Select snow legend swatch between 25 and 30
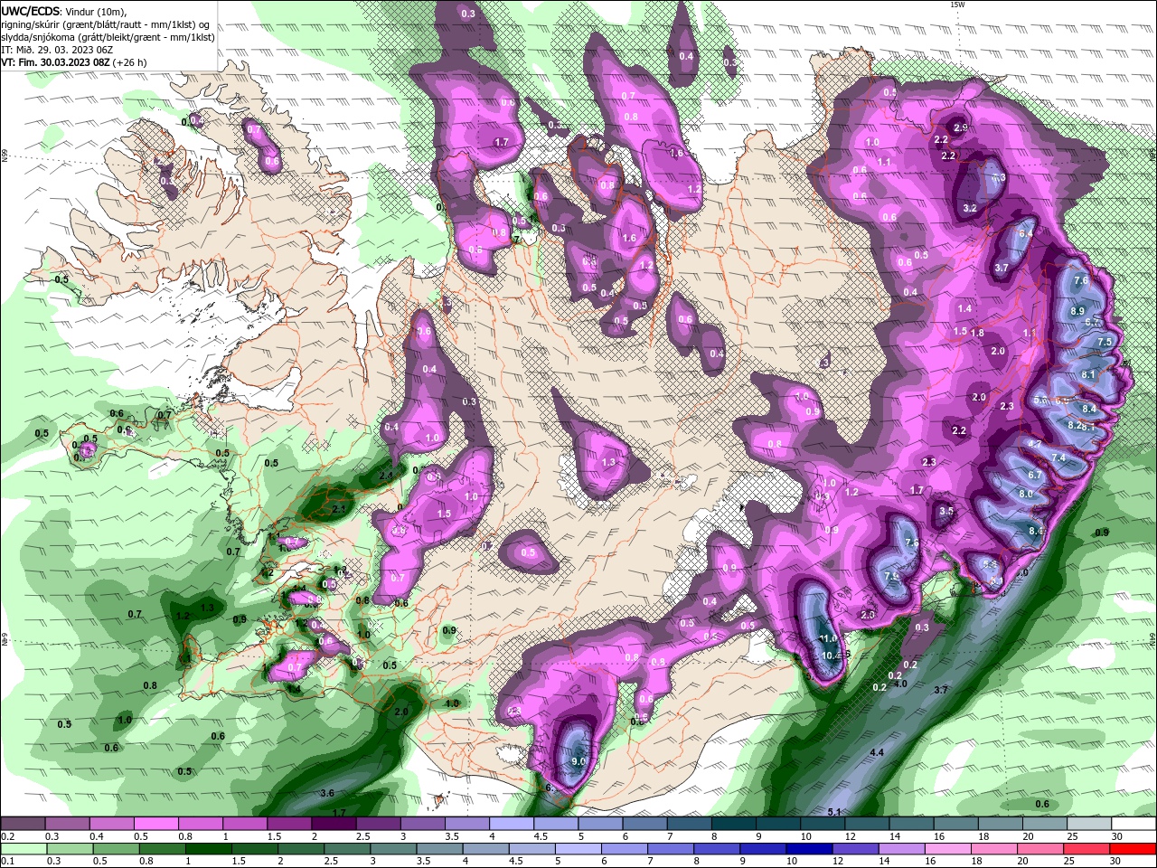The height and width of the screenshot is (868, 1157). click(x=1089, y=824)
